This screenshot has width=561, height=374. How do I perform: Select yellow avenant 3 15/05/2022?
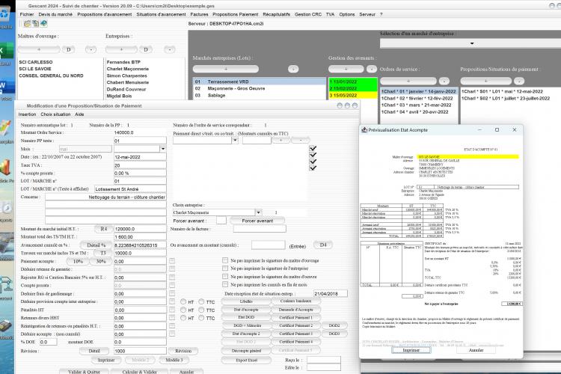(353, 96)
